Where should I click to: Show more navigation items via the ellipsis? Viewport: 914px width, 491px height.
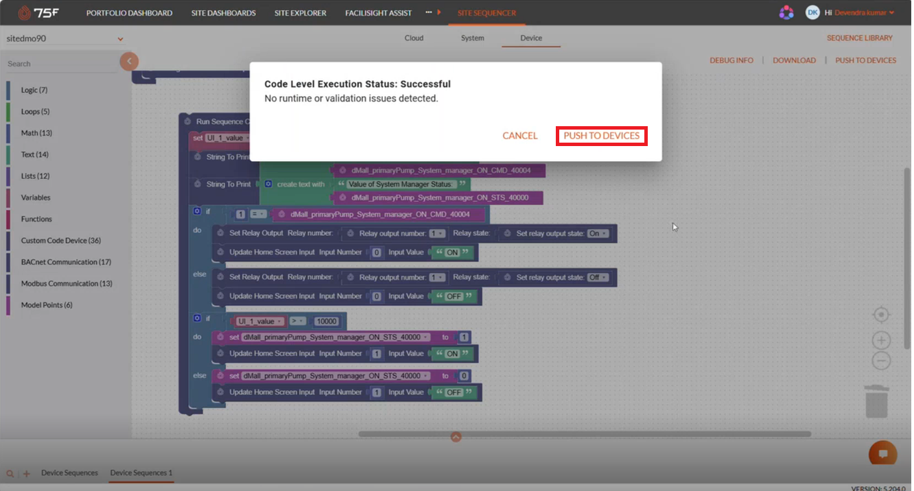pyautogui.click(x=429, y=12)
